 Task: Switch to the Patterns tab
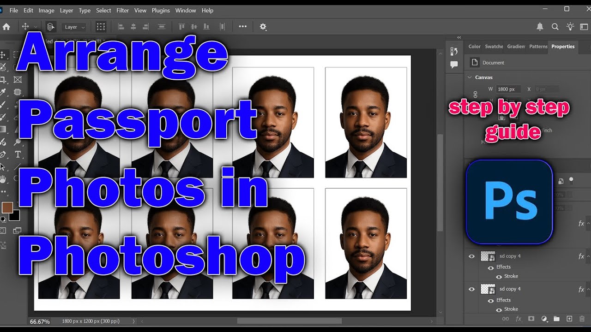[x=538, y=47]
